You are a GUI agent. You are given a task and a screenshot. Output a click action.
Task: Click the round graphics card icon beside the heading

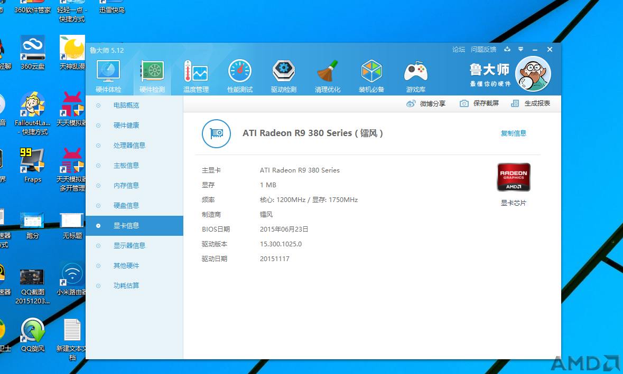pyautogui.click(x=216, y=133)
